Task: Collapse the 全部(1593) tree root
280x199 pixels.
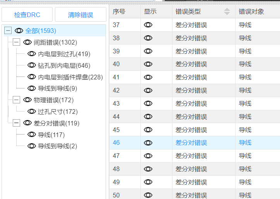Action: pyautogui.click(x=8, y=31)
